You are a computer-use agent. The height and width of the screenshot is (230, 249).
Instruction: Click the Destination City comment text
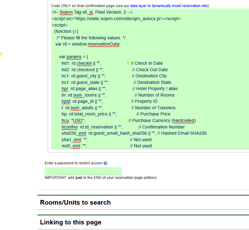click(149, 76)
